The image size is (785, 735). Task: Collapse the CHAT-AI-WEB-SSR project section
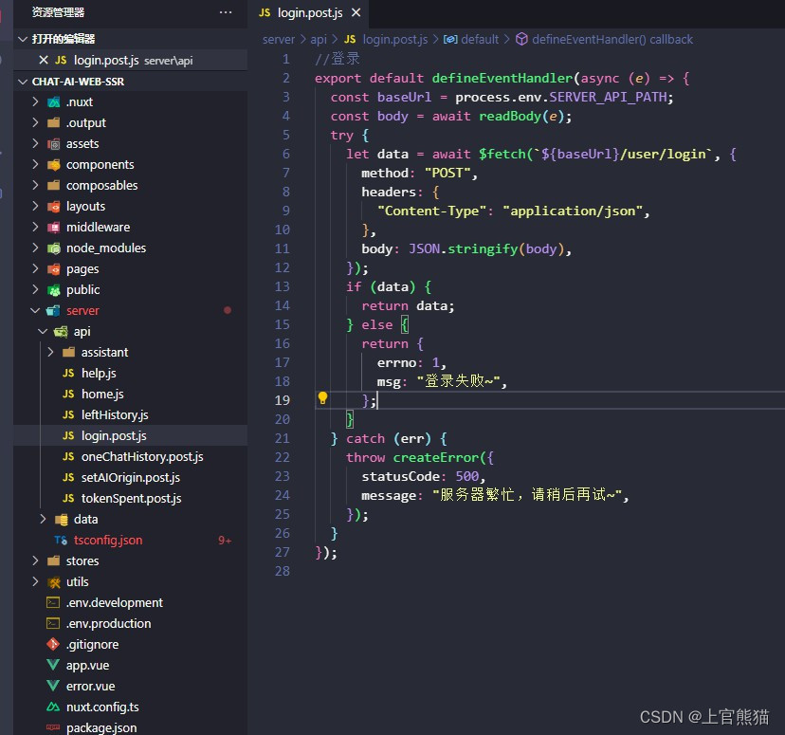point(22,82)
